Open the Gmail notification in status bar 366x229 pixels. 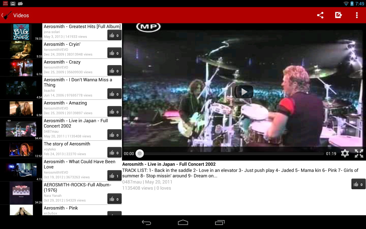13,4
